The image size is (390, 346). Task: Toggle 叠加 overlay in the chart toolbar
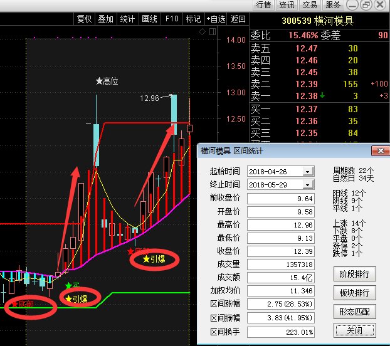coord(106,19)
